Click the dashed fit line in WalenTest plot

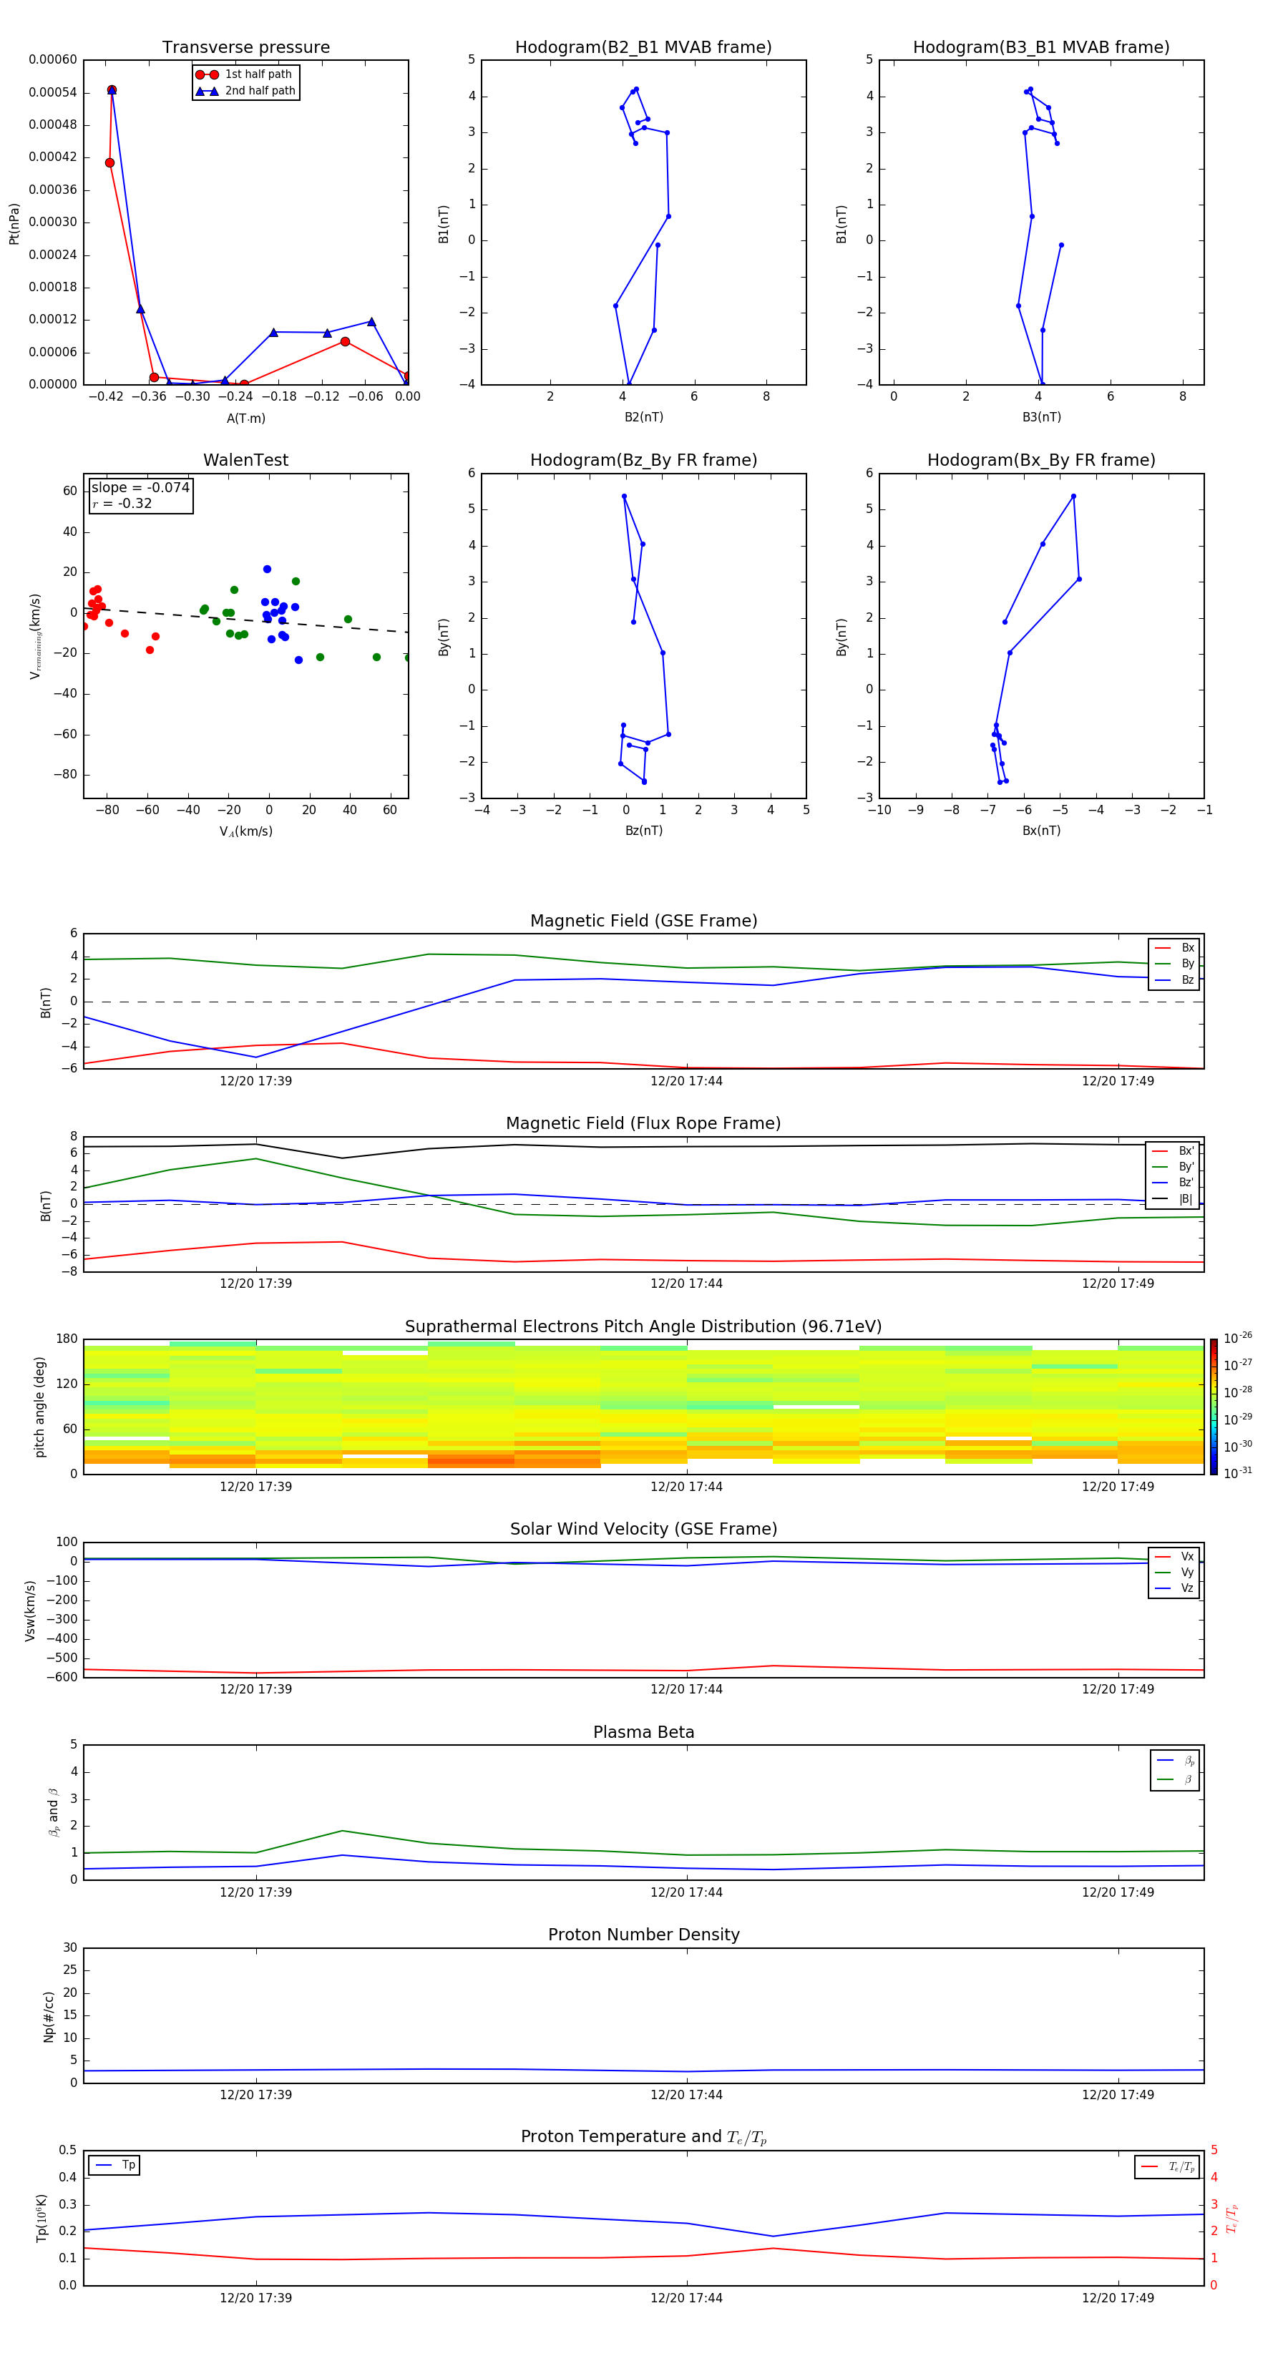point(245,619)
